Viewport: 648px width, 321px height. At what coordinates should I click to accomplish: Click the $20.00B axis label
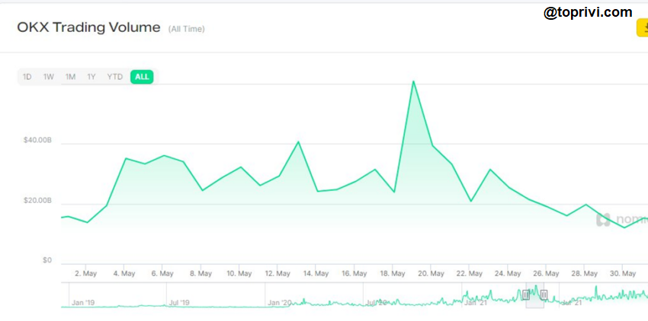37,201
